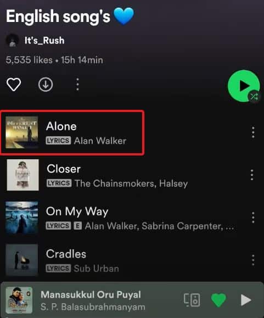Open the It's_Rush creator name link
Screen dimensions: 264x318
(x=44, y=40)
